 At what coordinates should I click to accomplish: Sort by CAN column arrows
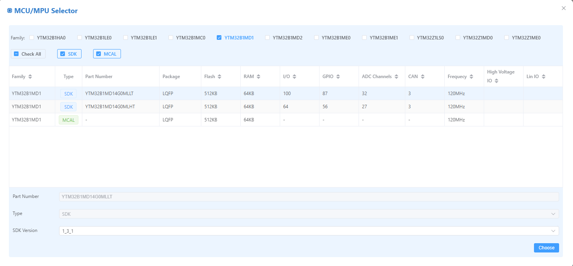pos(423,77)
